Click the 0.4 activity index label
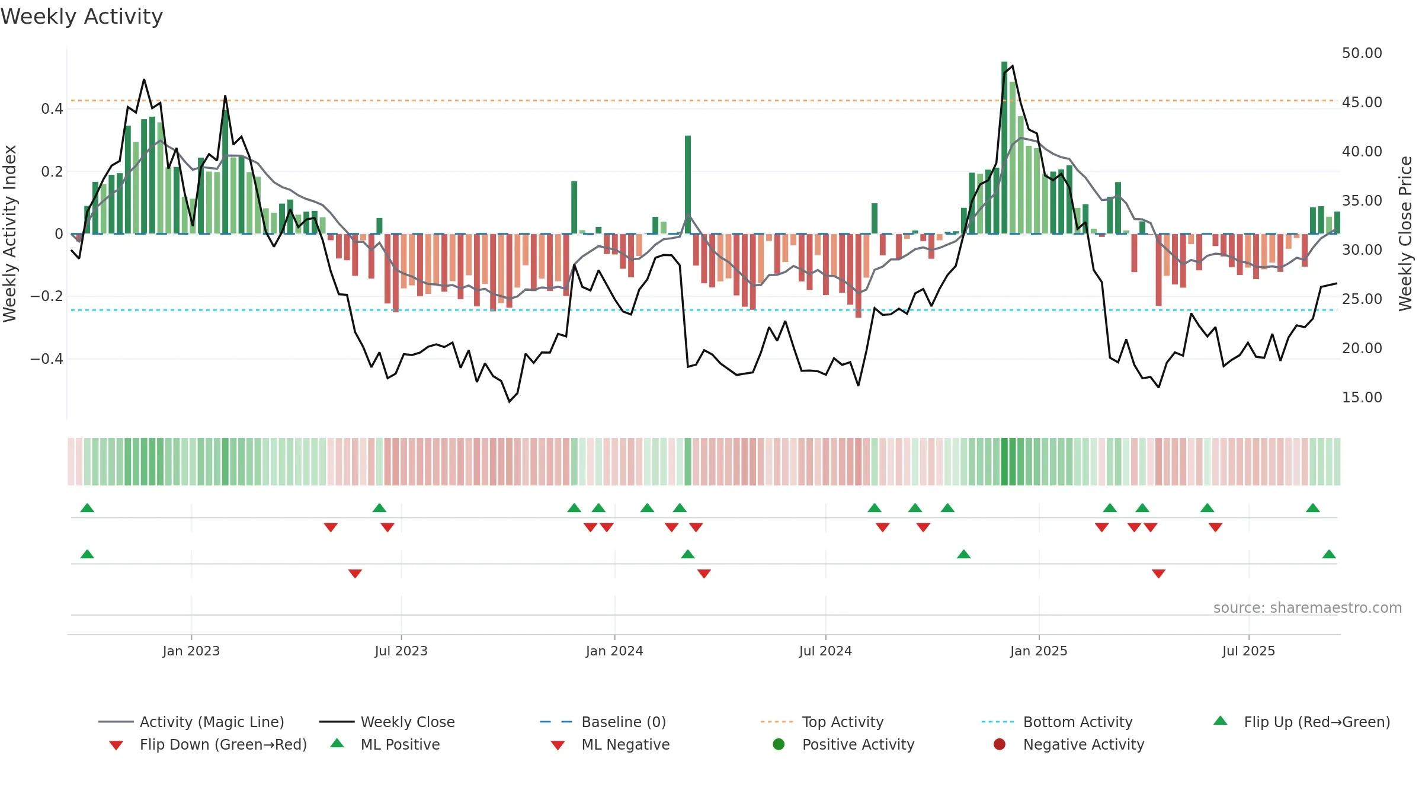 coord(52,109)
